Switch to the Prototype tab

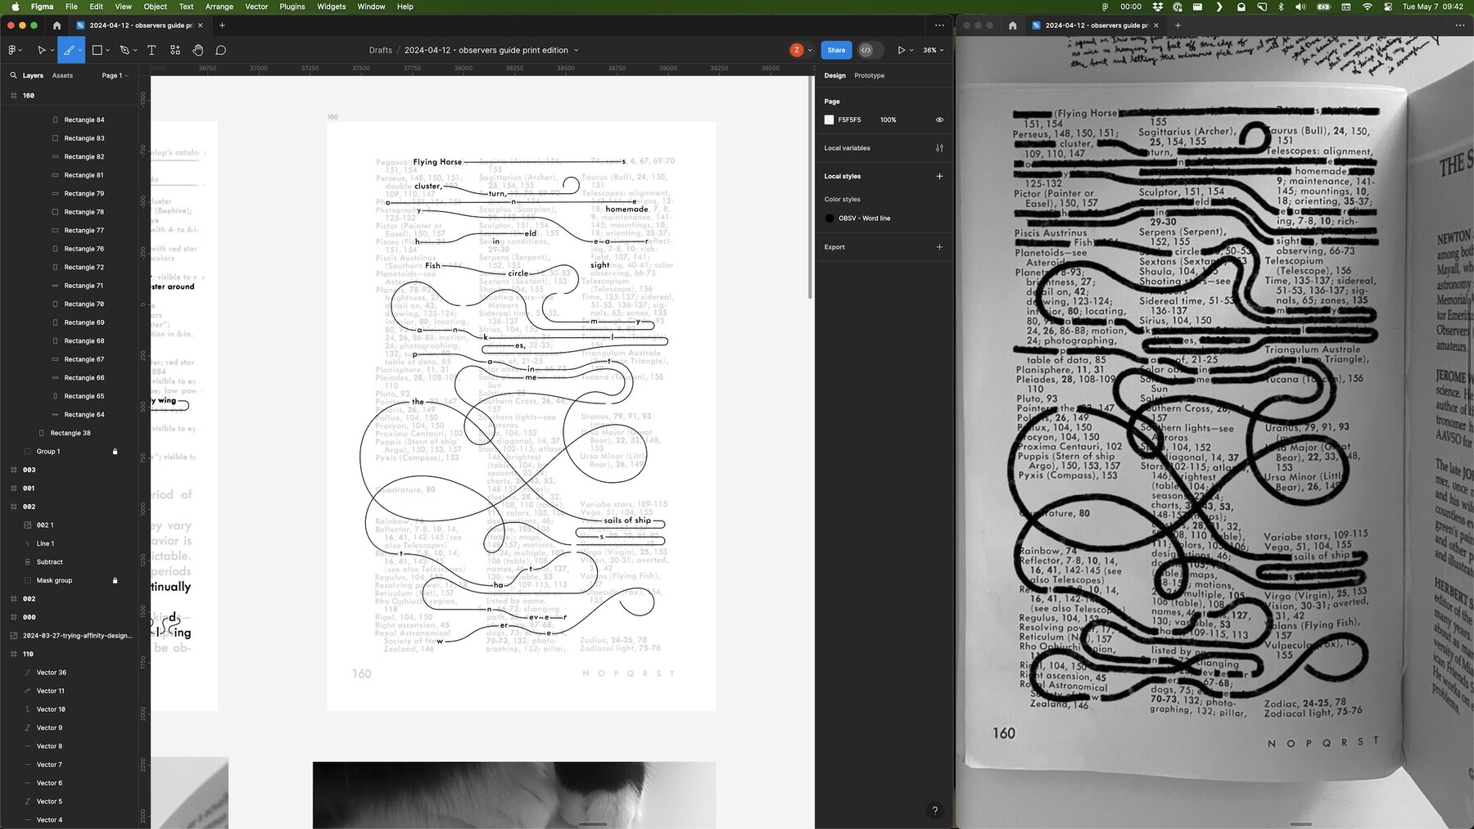869,75
